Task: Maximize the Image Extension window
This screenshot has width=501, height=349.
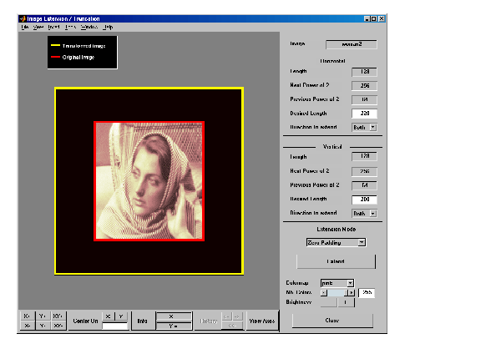Action: [x=373, y=19]
